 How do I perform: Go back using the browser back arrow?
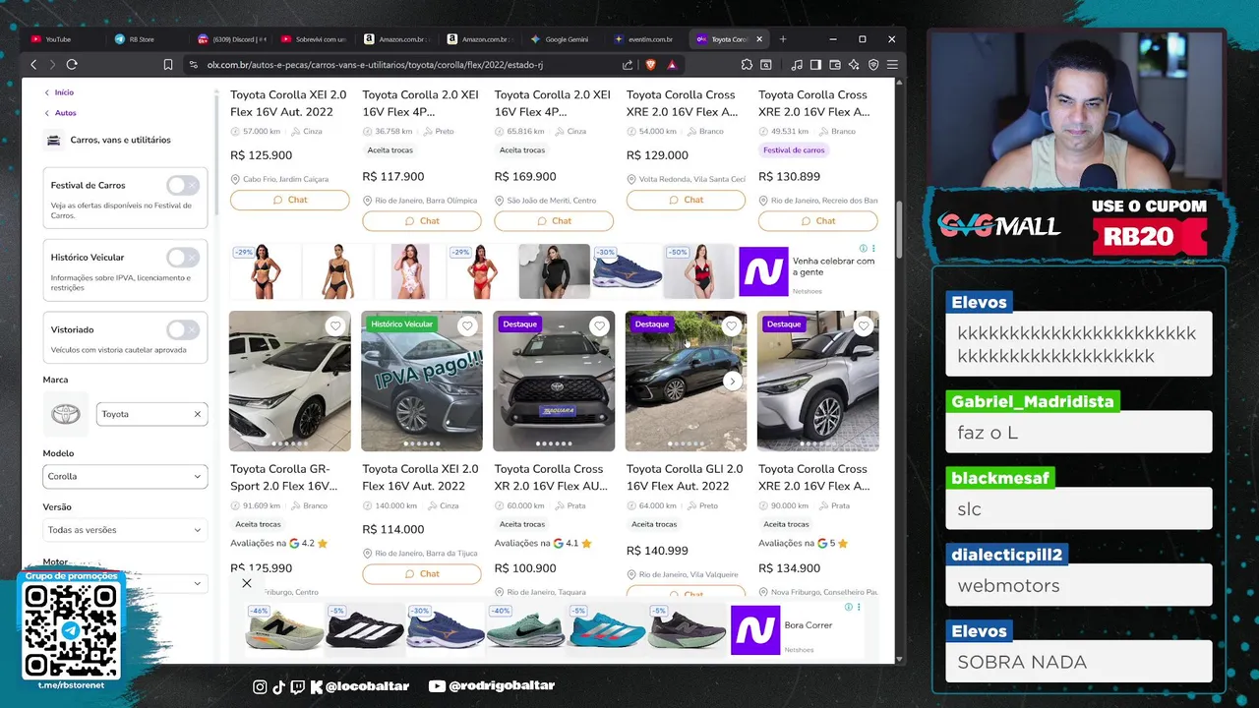(x=33, y=64)
